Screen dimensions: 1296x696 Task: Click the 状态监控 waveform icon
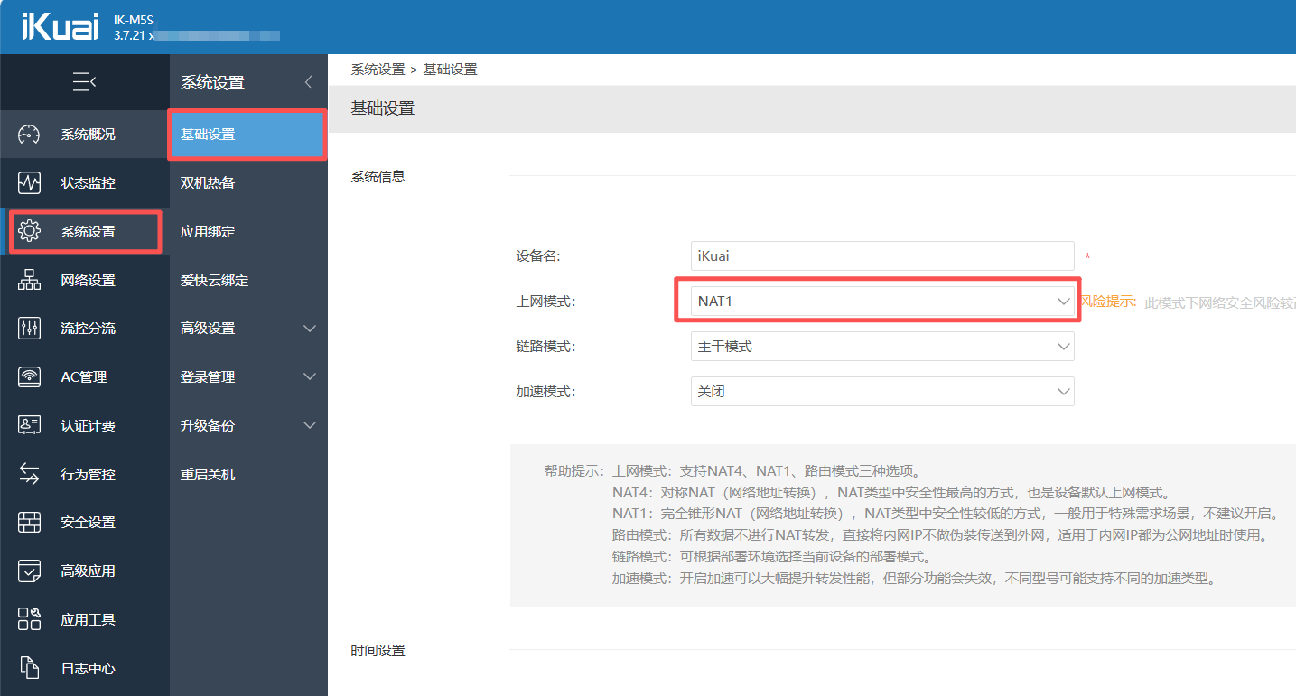[x=30, y=183]
